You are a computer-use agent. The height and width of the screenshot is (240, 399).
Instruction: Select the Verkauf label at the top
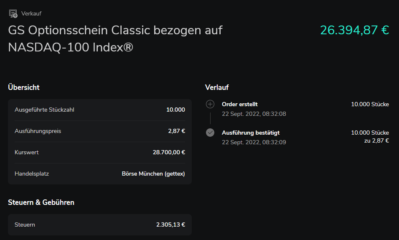coord(31,14)
